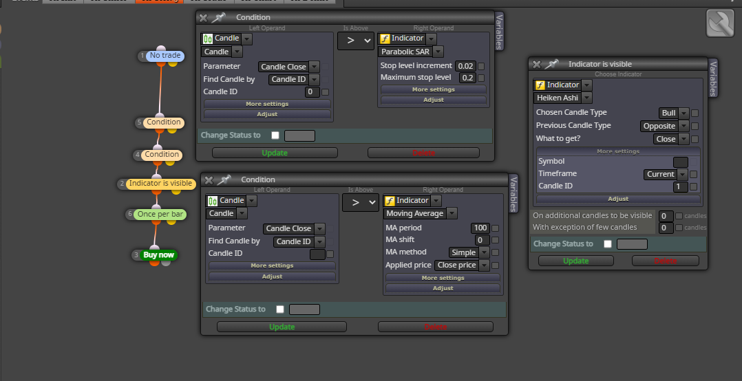
Task: Open Variables tab on Parabolic SAR Condition panel
Action: point(499,31)
